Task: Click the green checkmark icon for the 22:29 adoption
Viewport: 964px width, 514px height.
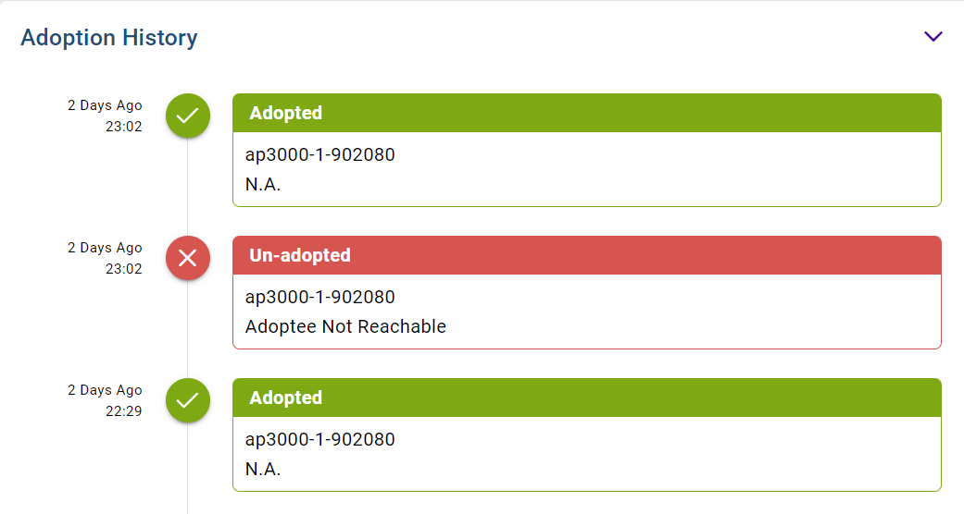Action: [x=188, y=400]
